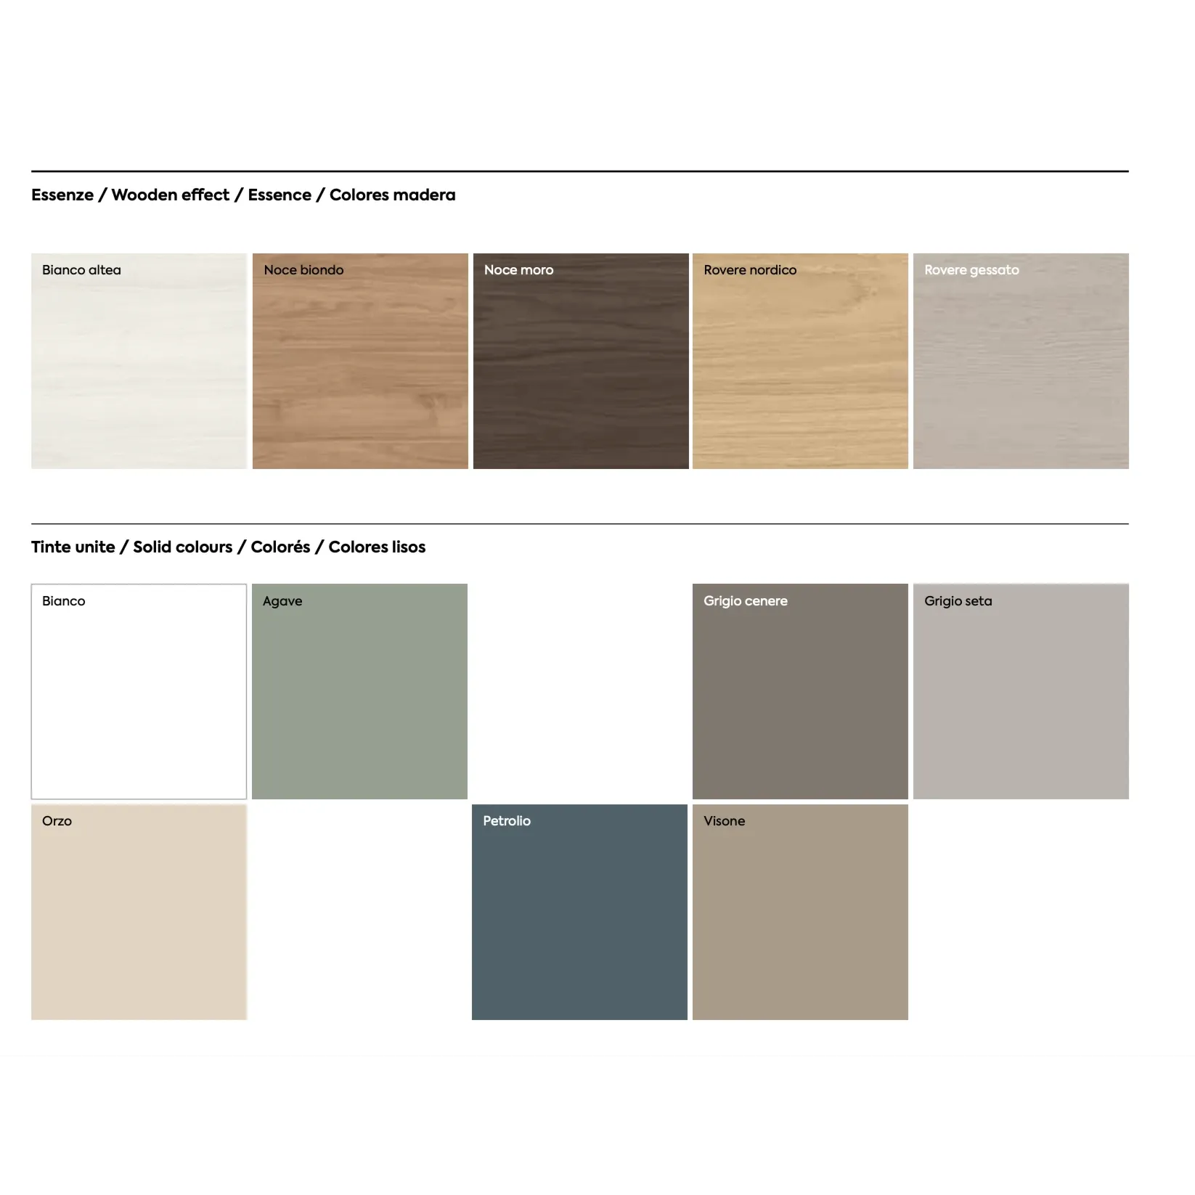
Task: Click the 'Agave' label text
Action: point(282,601)
